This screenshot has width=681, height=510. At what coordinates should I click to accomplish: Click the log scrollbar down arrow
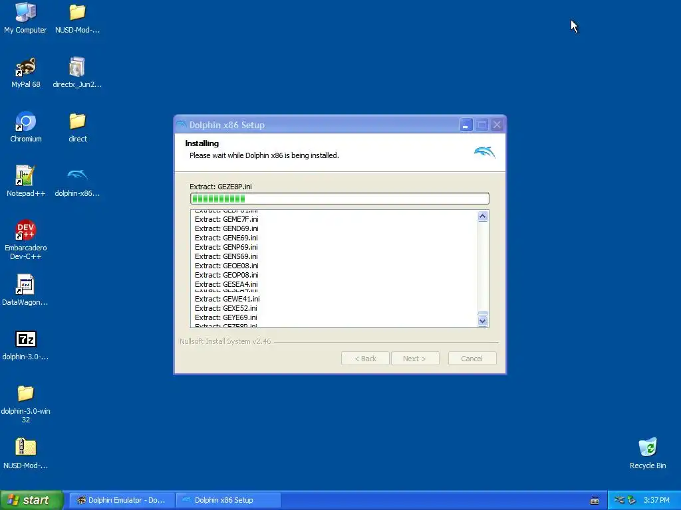(x=483, y=321)
